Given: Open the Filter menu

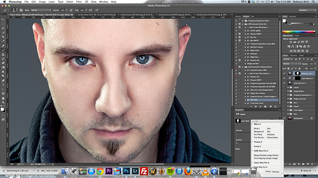Looking at the screenshot, I should pos(79,2).
